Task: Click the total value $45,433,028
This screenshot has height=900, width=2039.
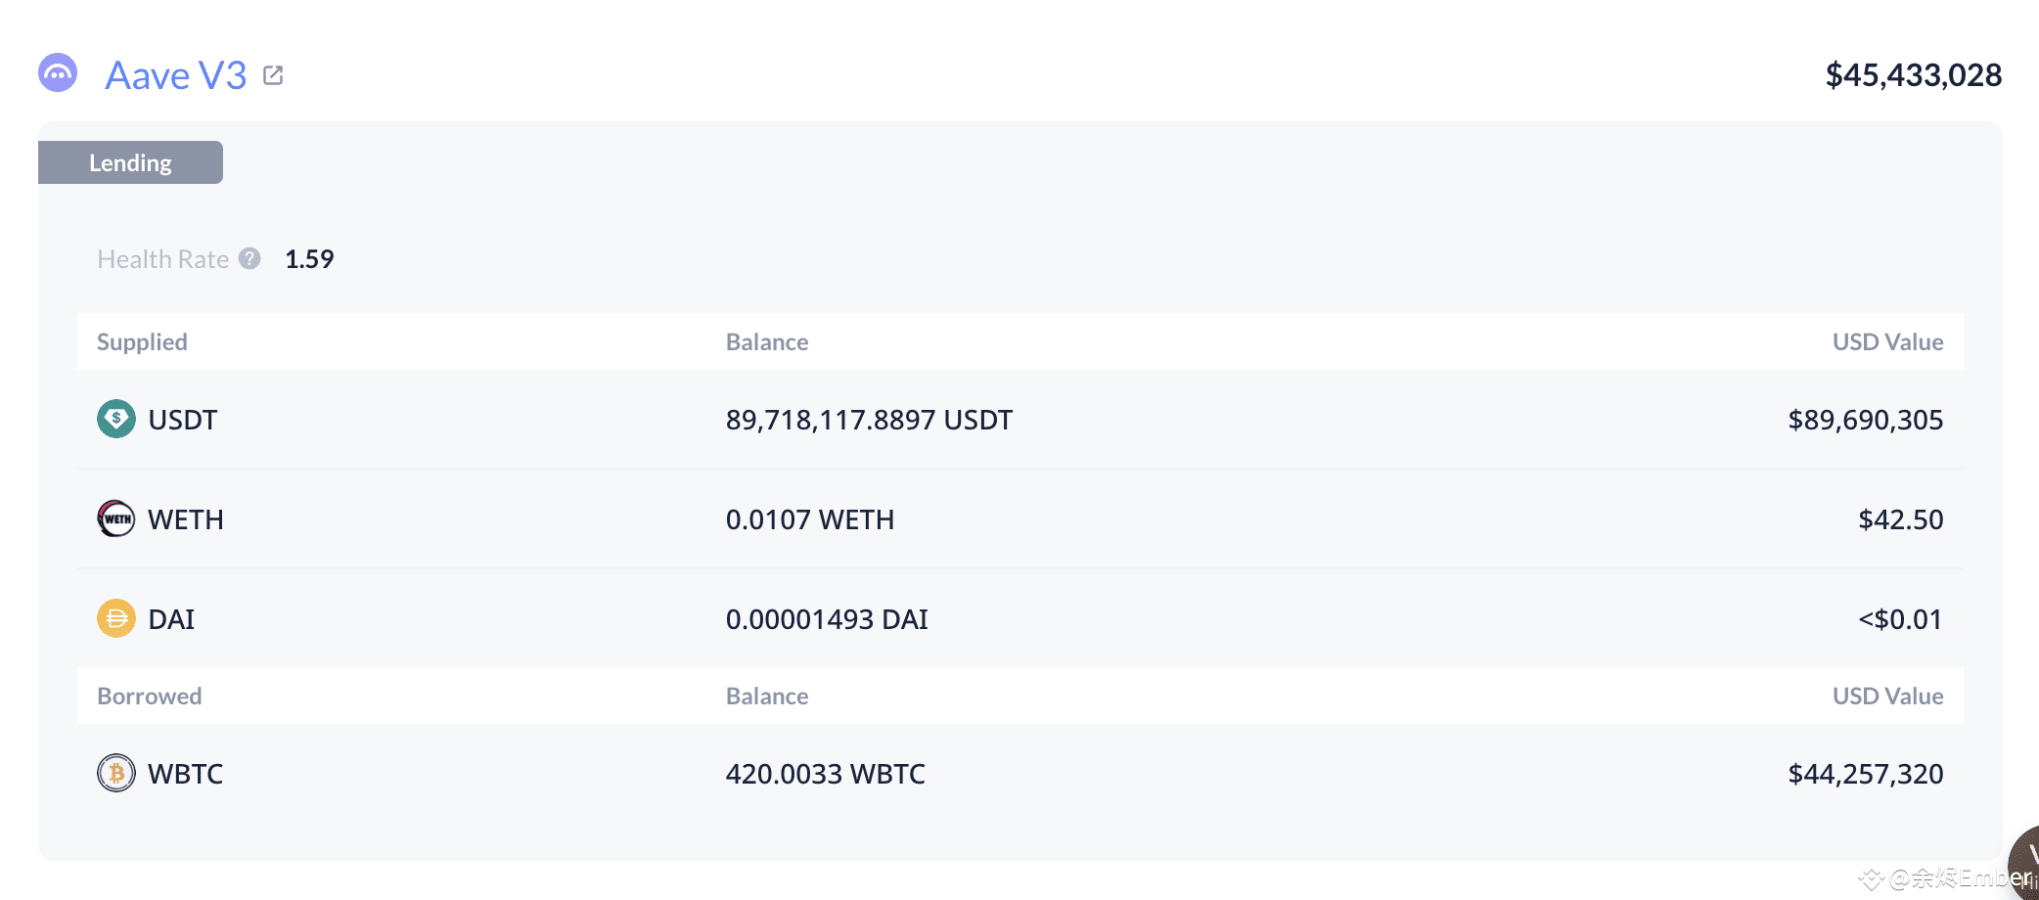Action: coord(1914,75)
